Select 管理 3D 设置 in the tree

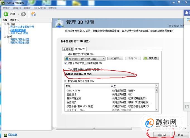pos(18,30)
